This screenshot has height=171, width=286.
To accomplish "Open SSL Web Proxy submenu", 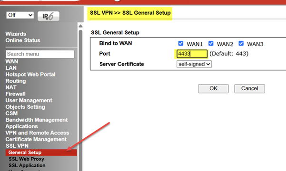I will [27, 159].
